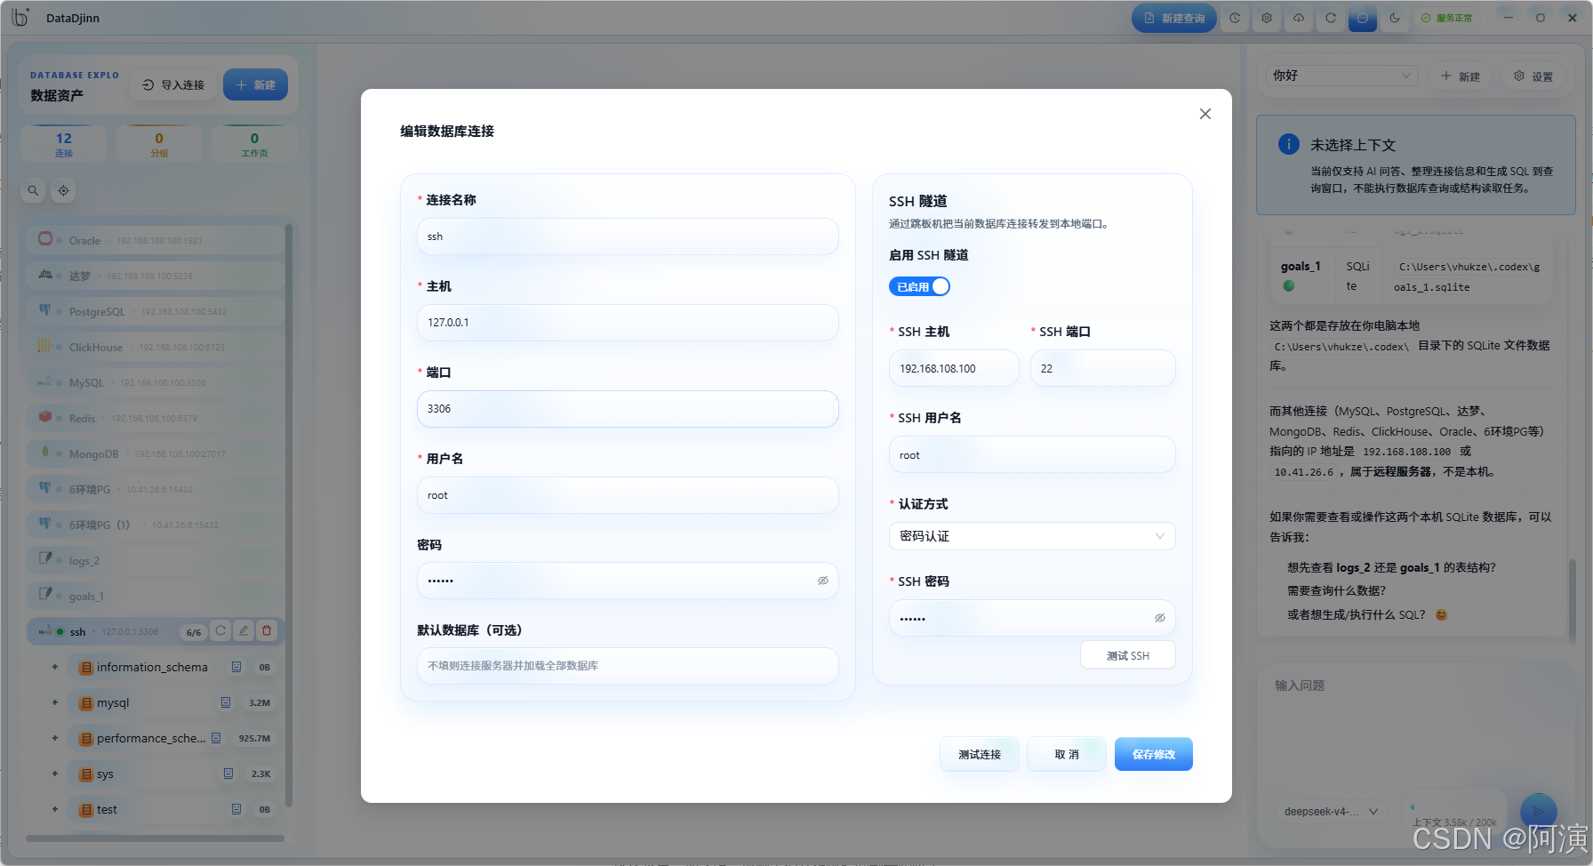
Task: Expand the sys database node
Action: click(x=55, y=774)
